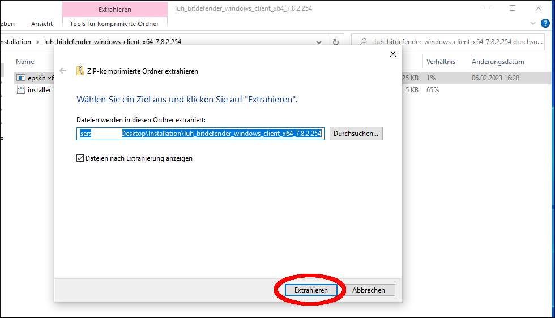Click the epskit application file icon
555x318 pixels.
[x=21, y=78]
